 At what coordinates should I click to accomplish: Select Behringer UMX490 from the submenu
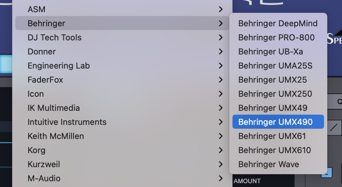(x=275, y=122)
